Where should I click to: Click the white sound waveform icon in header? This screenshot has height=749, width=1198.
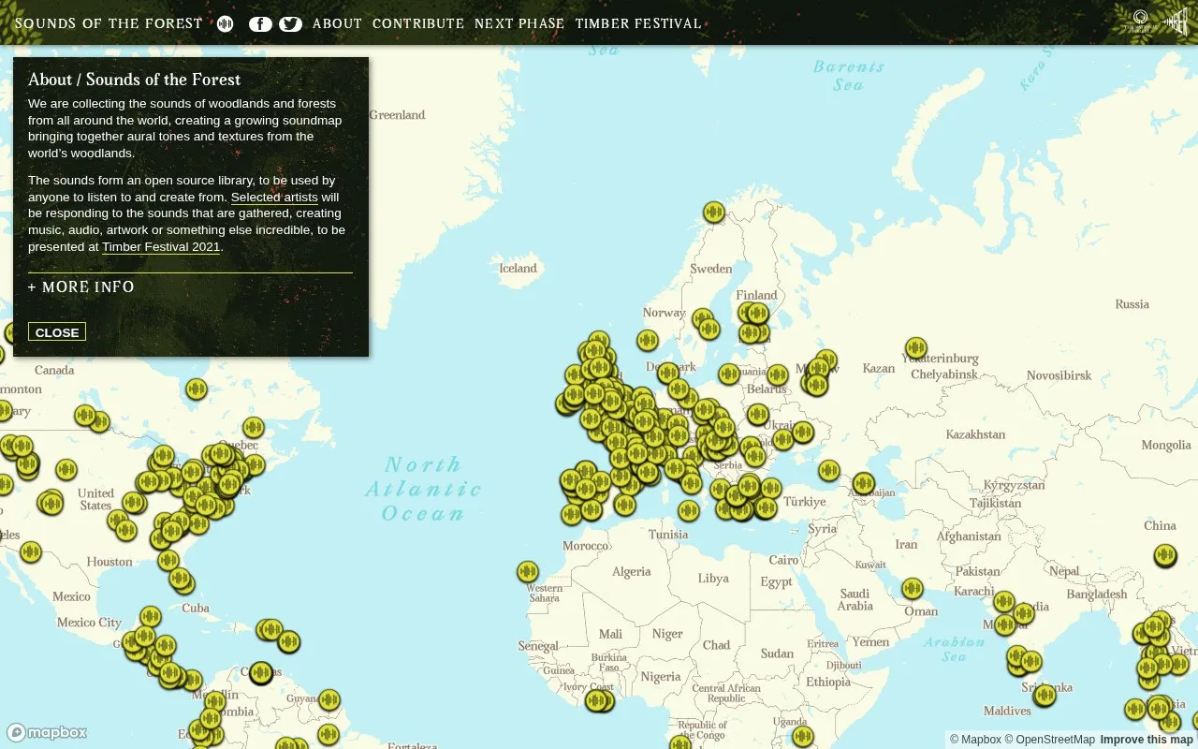(225, 23)
